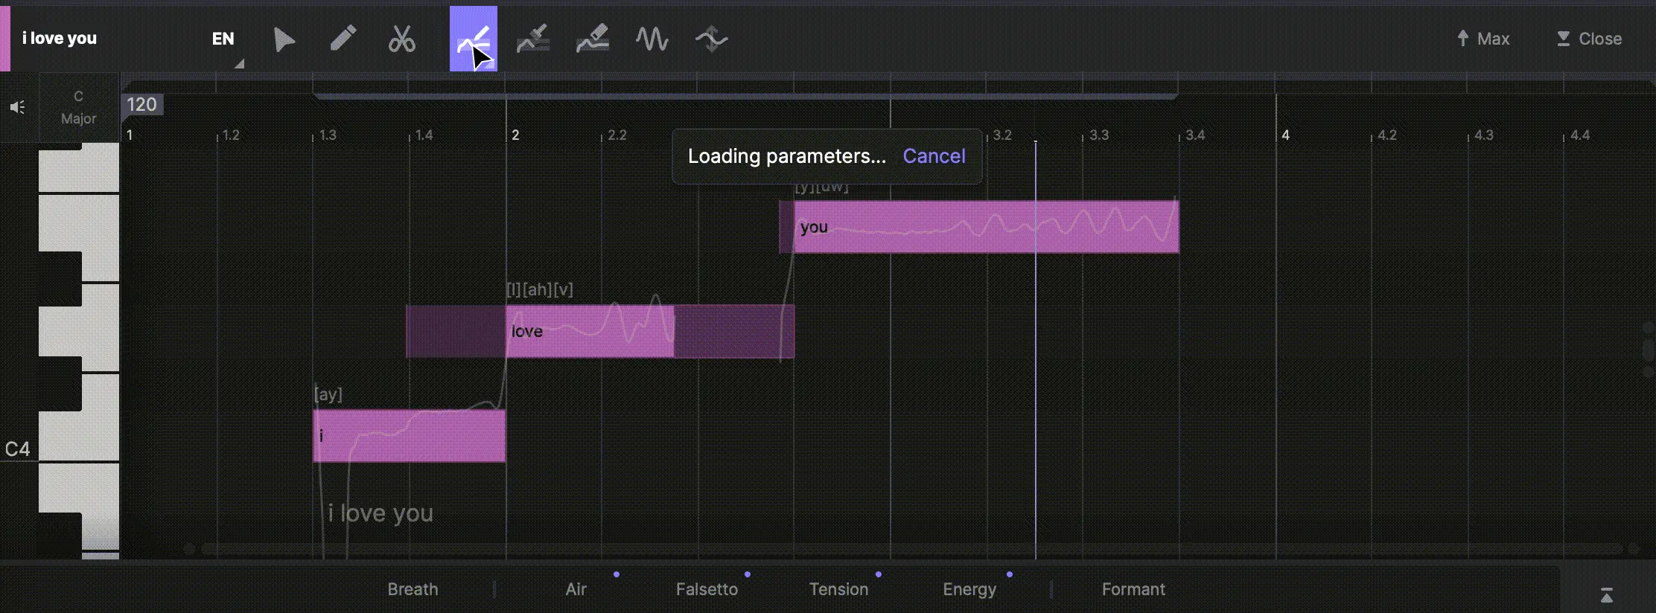Open the Formant parameter tab
This screenshot has height=613, width=1656.
click(x=1133, y=589)
